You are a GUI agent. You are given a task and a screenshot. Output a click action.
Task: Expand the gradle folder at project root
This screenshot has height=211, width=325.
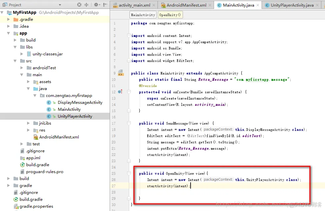[9, 185]
